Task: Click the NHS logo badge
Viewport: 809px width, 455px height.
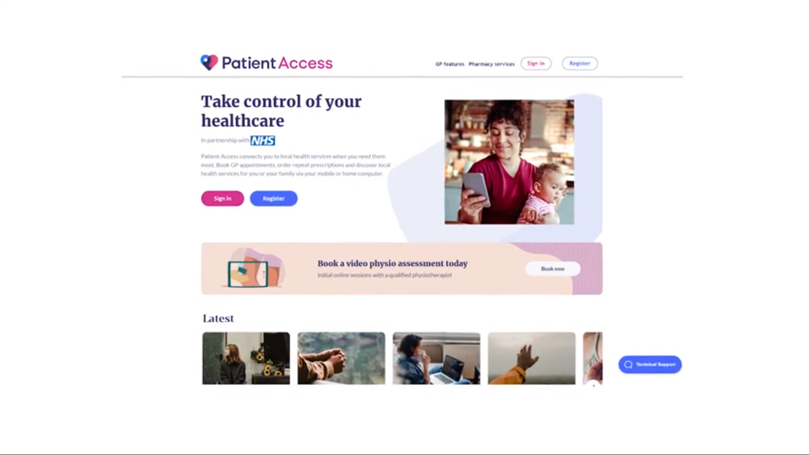Action: pos(263,141)
